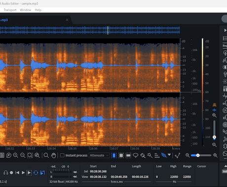Expand the right panel with the play arrow

[x=225, y=31]
